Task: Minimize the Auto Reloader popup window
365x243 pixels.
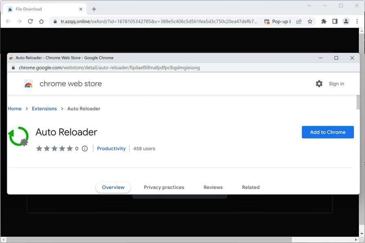Action: click(x=321, y=58)
